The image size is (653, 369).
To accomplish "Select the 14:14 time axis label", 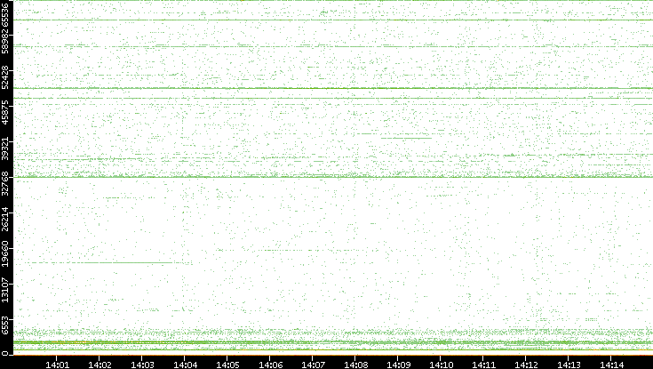I will click(611, 365).
